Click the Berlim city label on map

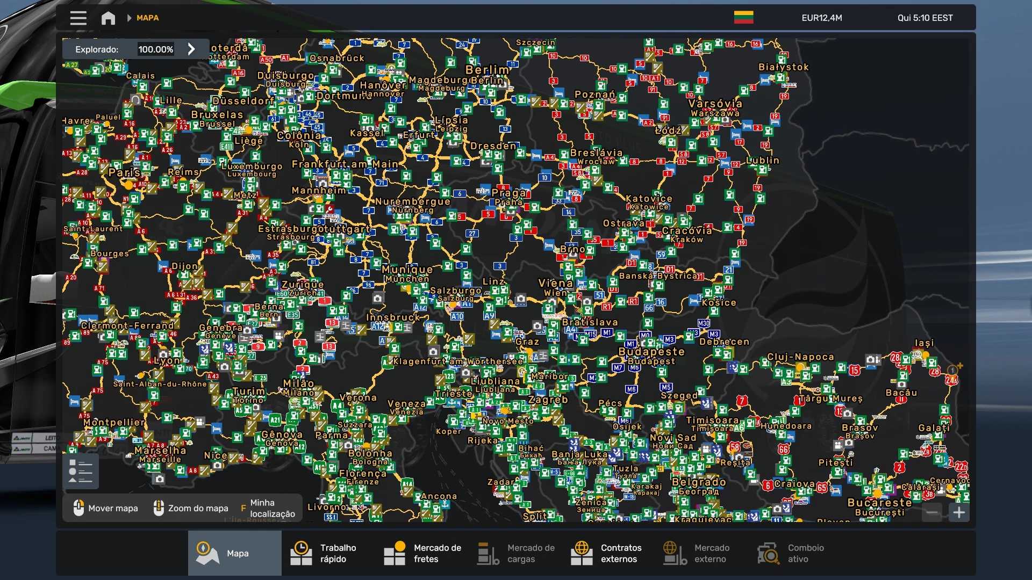pyautogui.click(x=487, y=70)
